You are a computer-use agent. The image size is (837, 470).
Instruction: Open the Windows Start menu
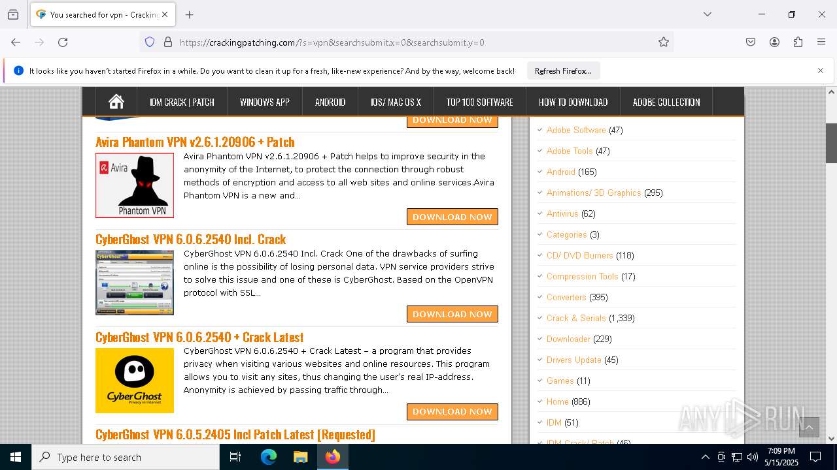[16, 457]
